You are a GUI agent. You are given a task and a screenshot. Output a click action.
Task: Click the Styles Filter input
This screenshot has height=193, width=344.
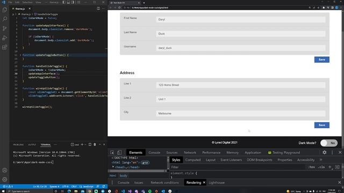tap(238, 167)
